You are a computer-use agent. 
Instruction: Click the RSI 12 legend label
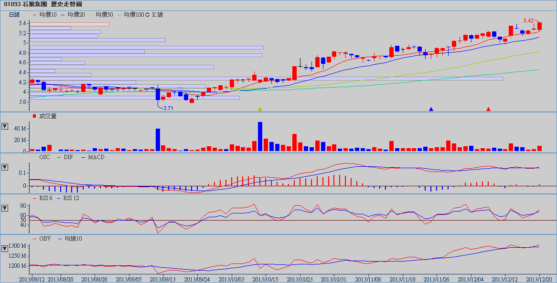(x=70, y=198)
